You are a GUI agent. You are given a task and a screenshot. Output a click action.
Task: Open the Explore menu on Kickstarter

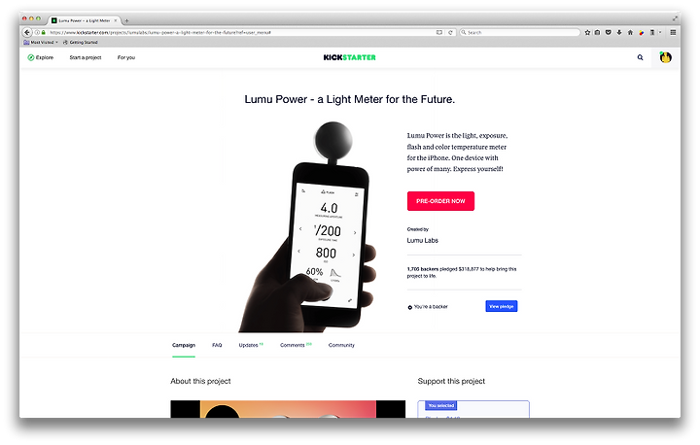[40, 57]
